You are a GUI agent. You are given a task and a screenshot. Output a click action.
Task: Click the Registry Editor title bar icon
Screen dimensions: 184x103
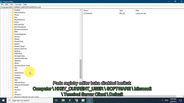[1, 1]
